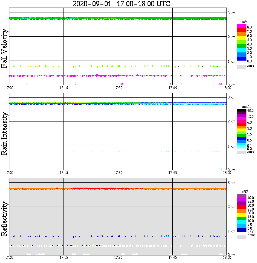Click the '1 km' label of the Reflectivity panel
Viewport: 257px width, 263px height.
pyautogui.click(x=231, y=231)
